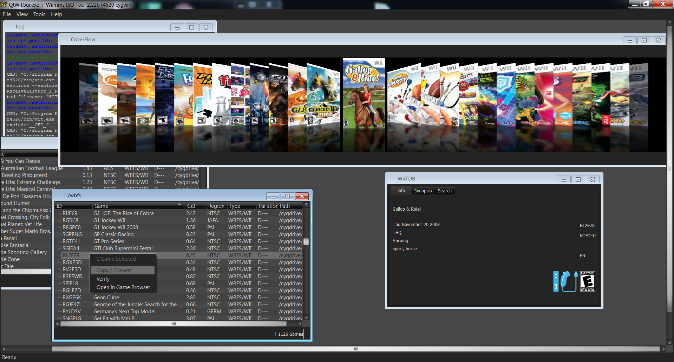Click the RGXE5D game ID

72,262
